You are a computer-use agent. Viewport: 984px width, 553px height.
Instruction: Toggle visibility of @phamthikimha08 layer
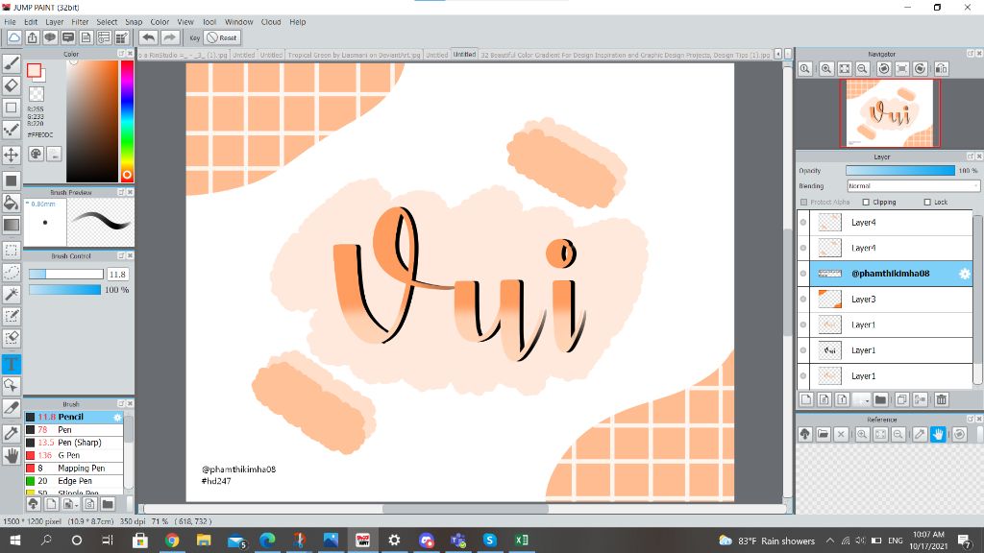coord(803,274)
